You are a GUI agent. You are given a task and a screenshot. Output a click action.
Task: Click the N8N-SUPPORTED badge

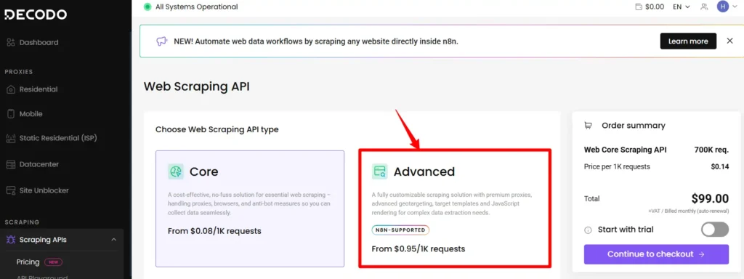tap(400, 230)
